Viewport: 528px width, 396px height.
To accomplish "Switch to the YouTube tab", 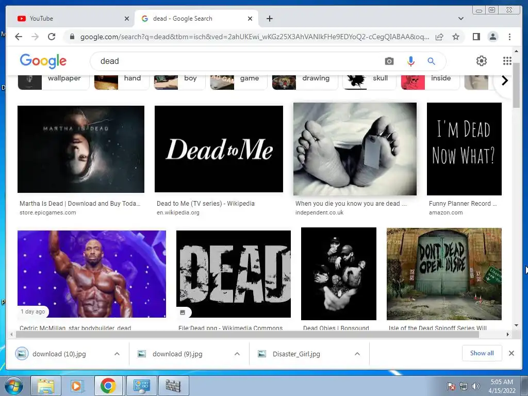I will click(x=72, y=19).
